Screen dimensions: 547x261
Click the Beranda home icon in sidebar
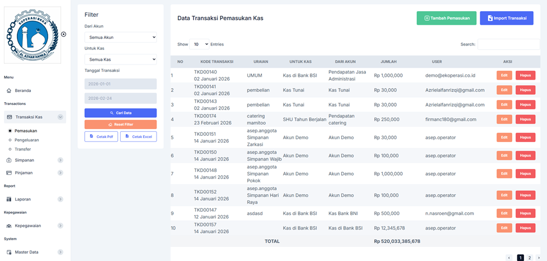click(9, 90)
